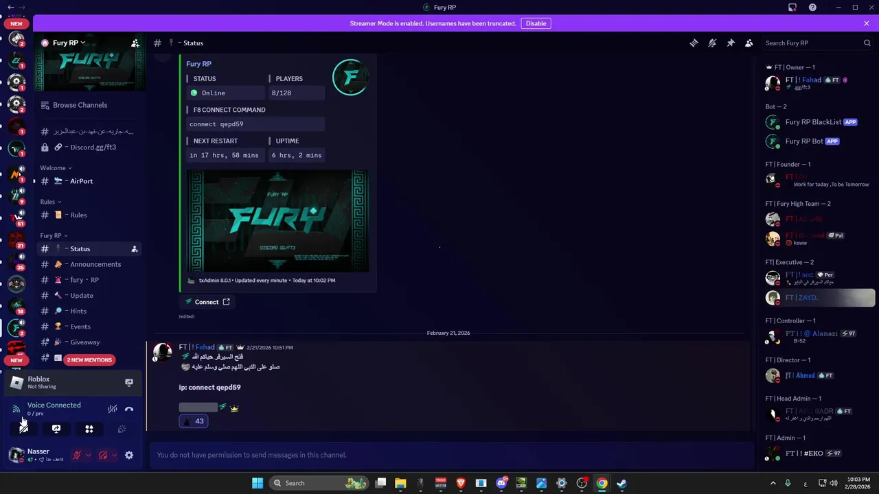Open headphone output options chevron

click(x=114, y=455)
